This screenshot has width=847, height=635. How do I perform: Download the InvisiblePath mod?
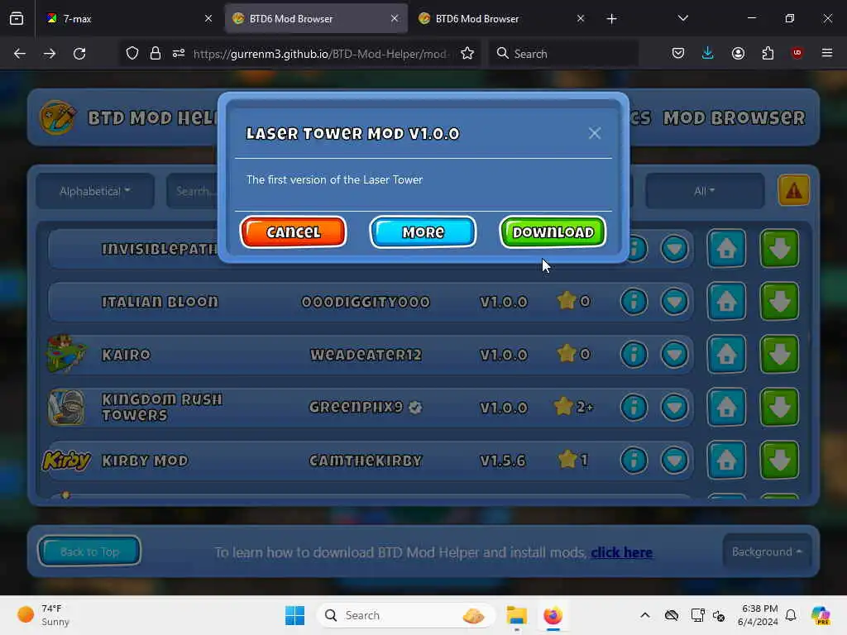click(x=779, y=248)
